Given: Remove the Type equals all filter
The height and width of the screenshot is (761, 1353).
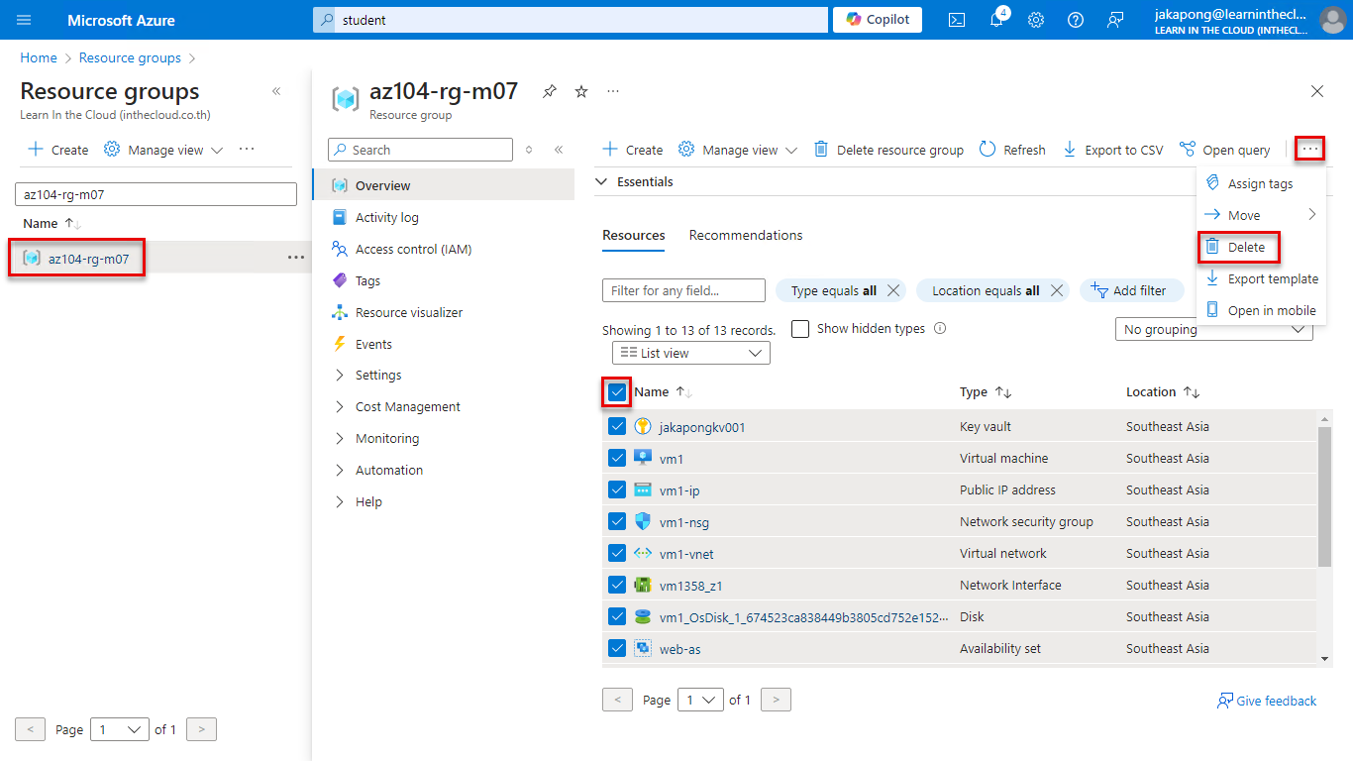Looking at the screenshot, I should pos(893,290).
